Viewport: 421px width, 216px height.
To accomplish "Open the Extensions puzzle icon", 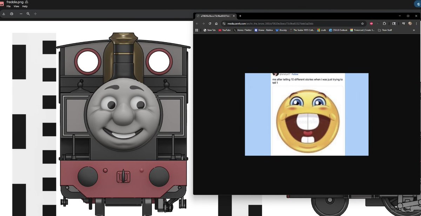I will tap(385, 23).
